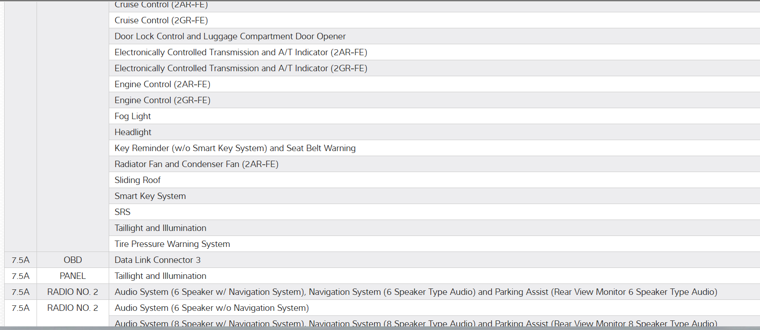Select Audio System (6 Speaker w/o Navigation System)
This screenshot has width=760, height=330.
(x=211, y=308)
